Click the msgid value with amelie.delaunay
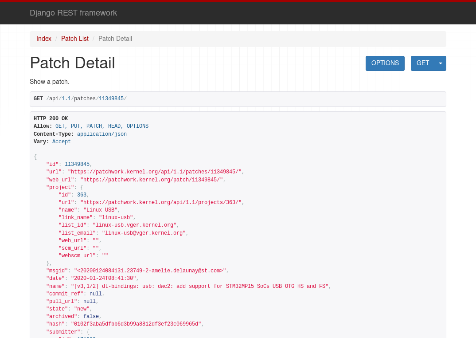 point(150,271)
